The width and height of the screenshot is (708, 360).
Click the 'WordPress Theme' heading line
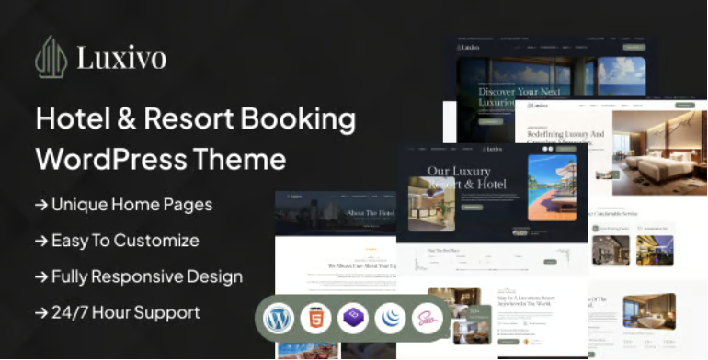161,159
